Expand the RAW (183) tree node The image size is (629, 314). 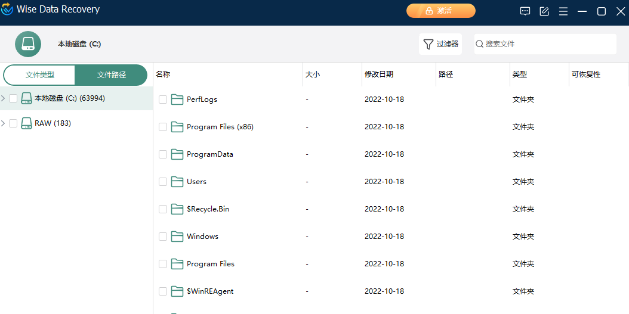point(4,123)
